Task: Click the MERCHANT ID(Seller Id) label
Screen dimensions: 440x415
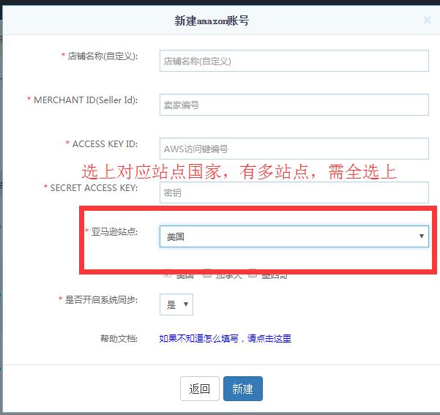Action: coord(86,100)
